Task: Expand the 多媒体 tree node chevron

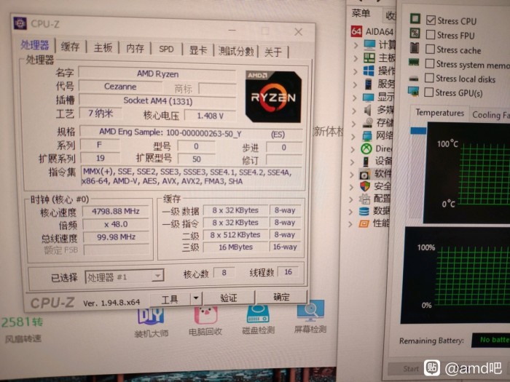Action: 354,111
